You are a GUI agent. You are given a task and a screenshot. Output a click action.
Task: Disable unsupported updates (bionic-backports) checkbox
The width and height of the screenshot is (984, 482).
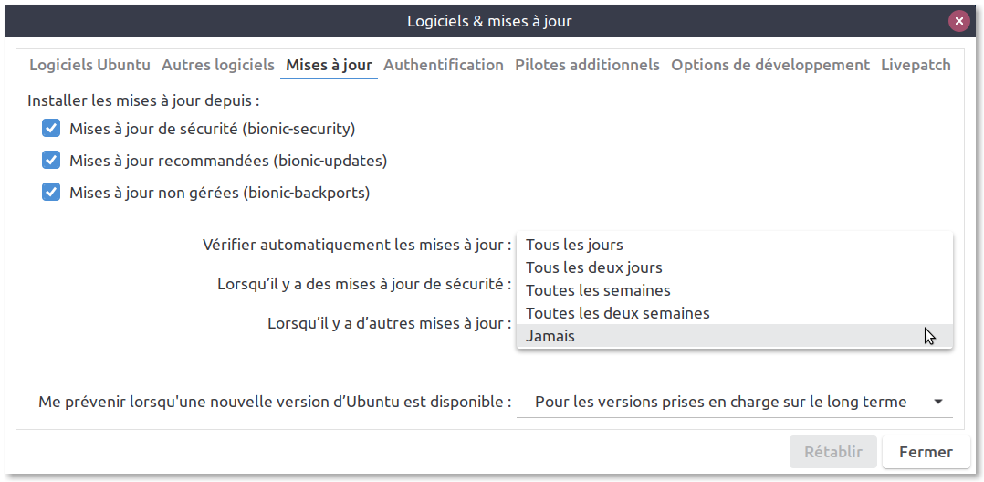pyautogui.click(x=51, y=193)
